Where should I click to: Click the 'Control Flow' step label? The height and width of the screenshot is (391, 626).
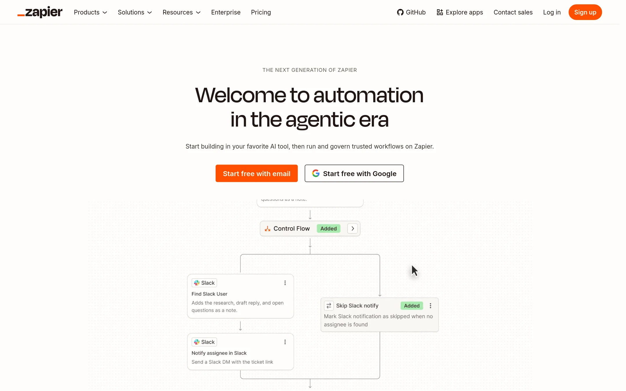292,229
